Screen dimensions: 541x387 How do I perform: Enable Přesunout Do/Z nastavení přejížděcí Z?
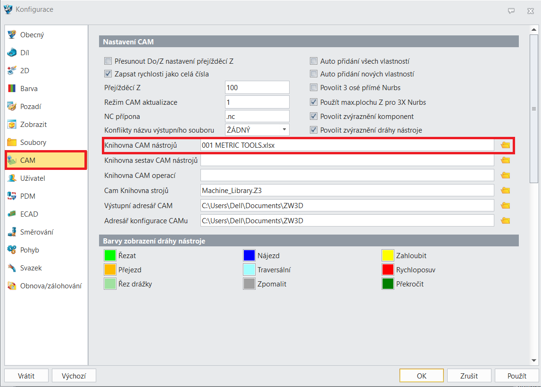(x=108, y=61)
